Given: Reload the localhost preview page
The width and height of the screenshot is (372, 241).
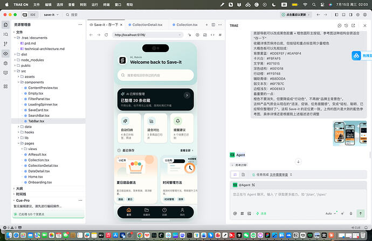Looking at the screenshot, I should (x=106, y=35).
